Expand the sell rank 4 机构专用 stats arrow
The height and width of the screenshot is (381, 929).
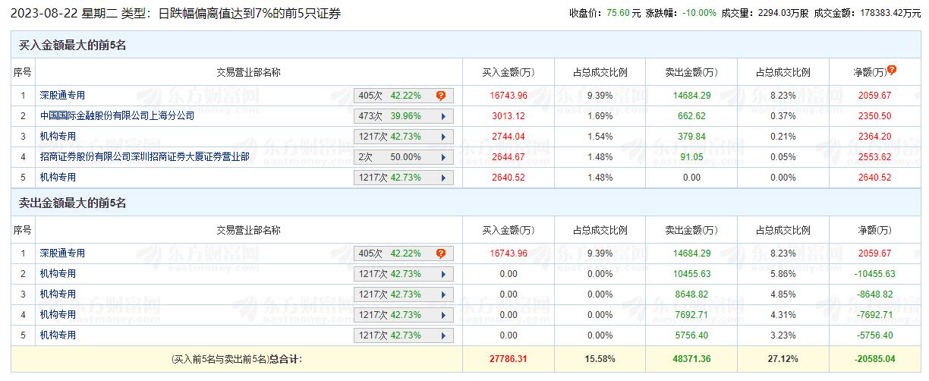442,315
